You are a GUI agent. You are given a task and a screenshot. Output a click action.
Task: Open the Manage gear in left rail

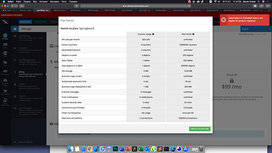[x=5, y=36]
